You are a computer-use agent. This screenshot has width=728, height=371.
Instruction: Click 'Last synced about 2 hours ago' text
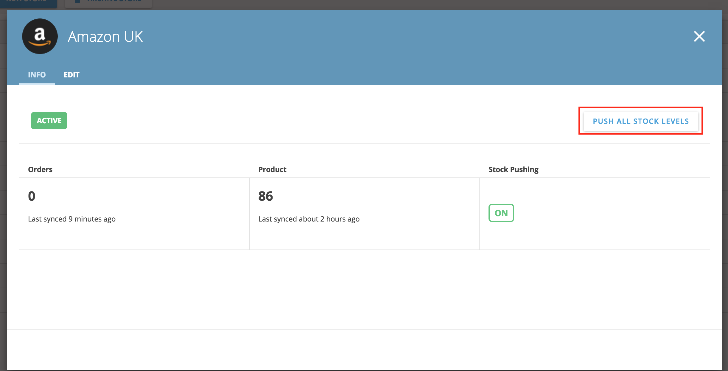click(309, 219)
